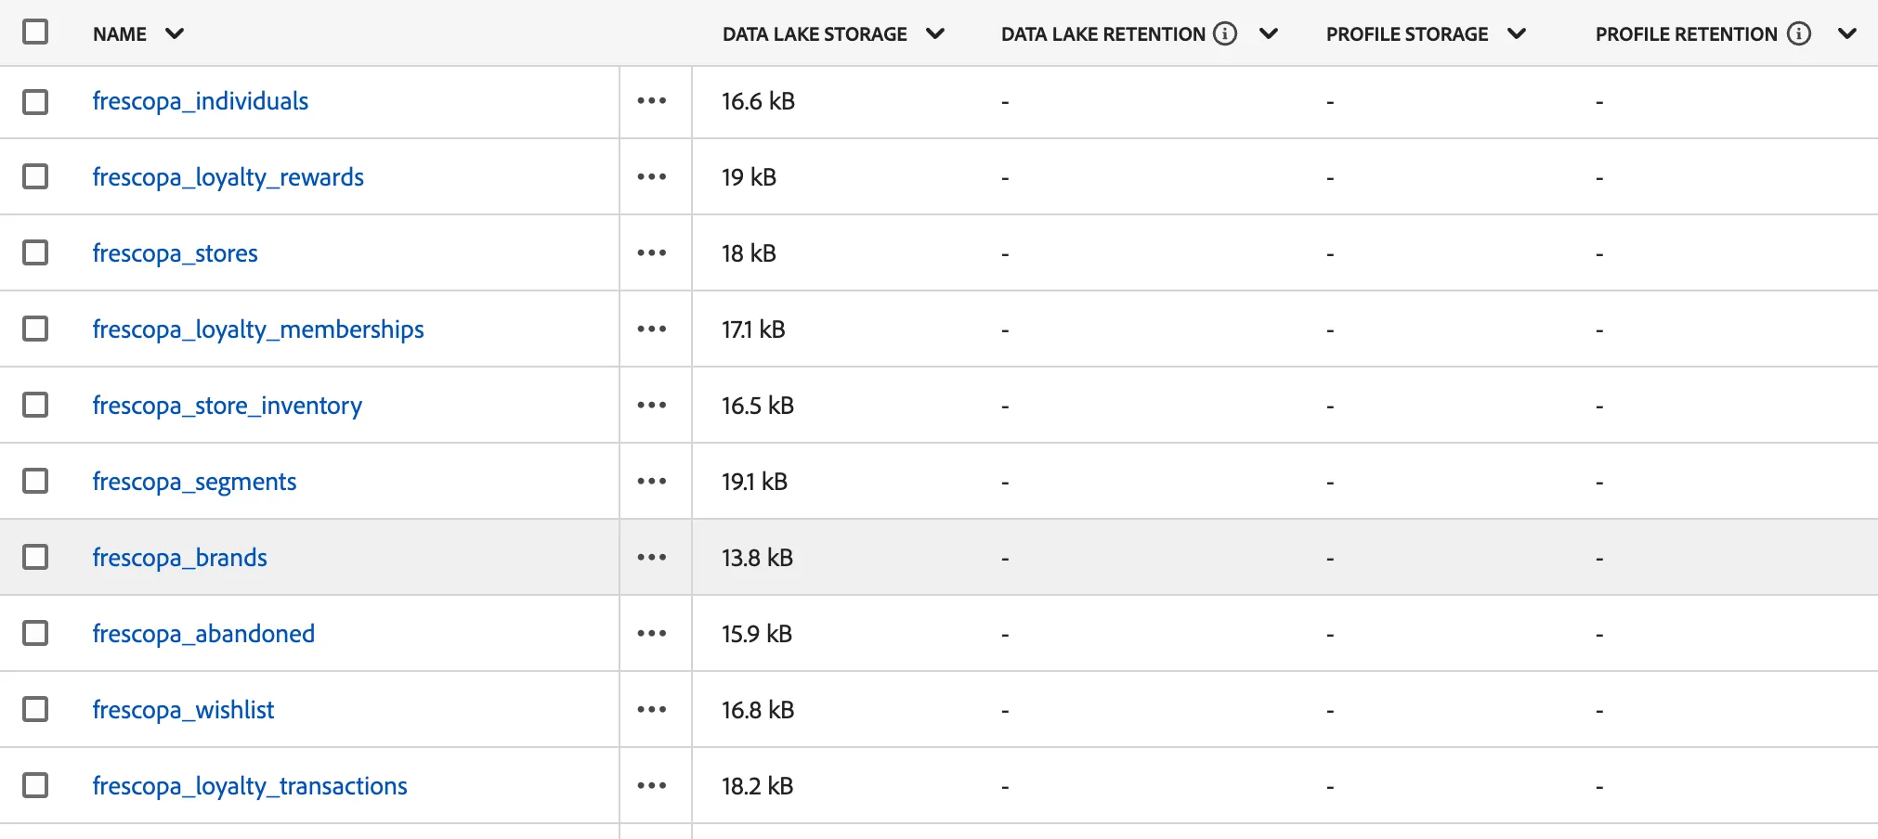Tick the frescopa_loyalty_transactions checkbox

click(x=35, y=785)
